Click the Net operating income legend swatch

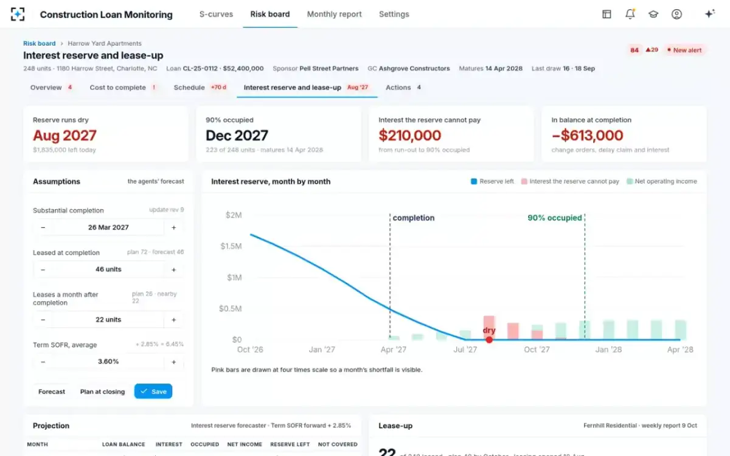tap(629, 181)
